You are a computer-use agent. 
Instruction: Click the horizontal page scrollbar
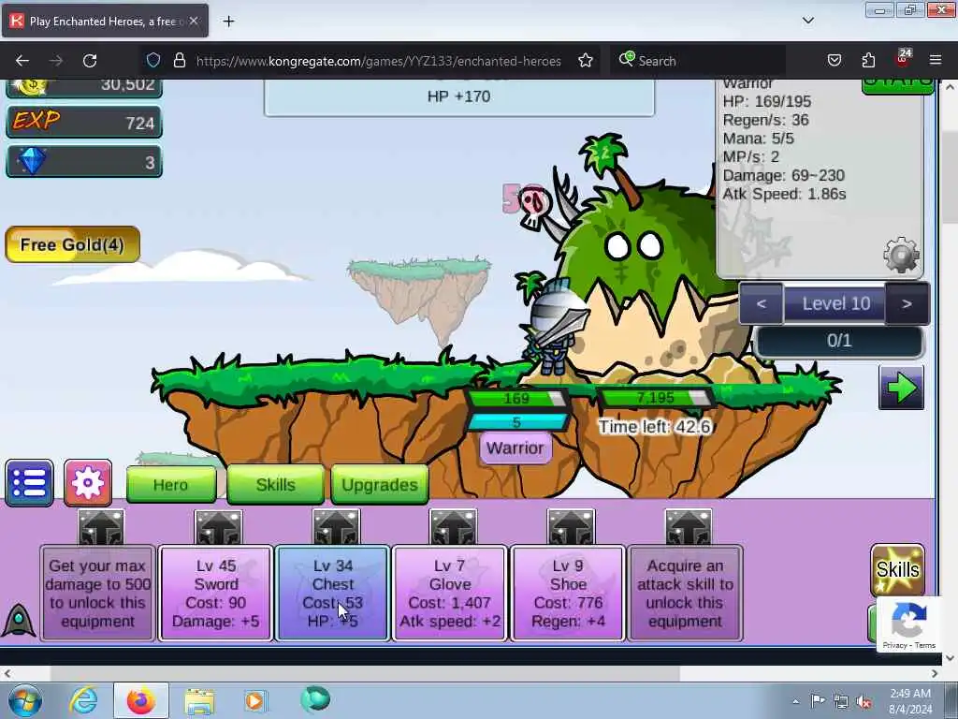pyautogui.click(x=365, y=674)
